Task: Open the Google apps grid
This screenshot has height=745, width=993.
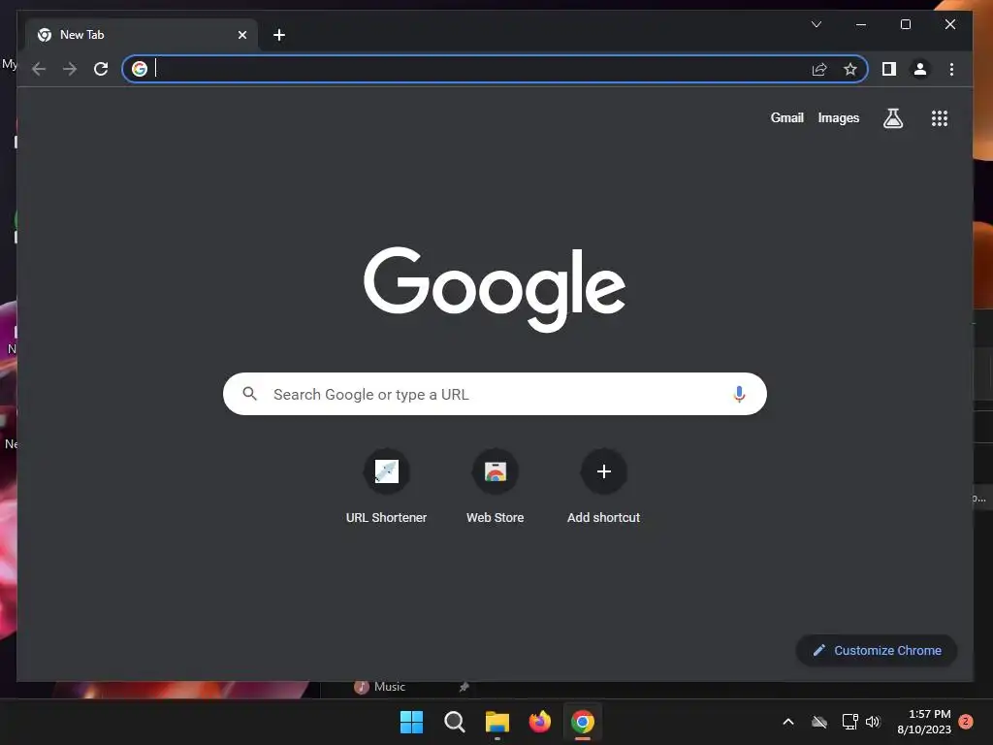Action: click(939, 118)
